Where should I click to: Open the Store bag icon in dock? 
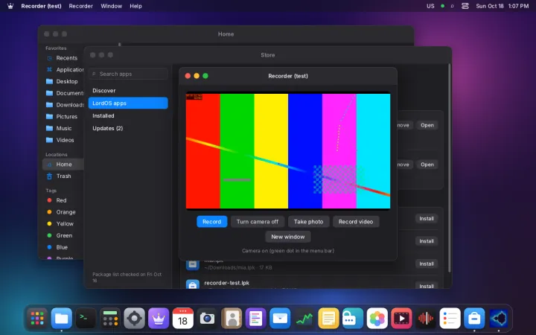point(474,319)
